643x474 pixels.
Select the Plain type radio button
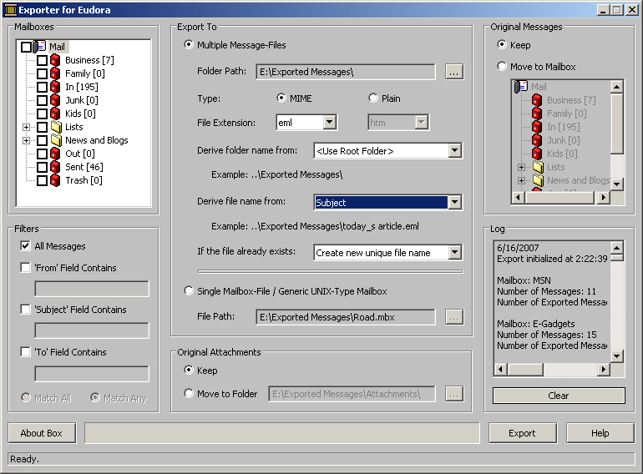pos(372,98)
